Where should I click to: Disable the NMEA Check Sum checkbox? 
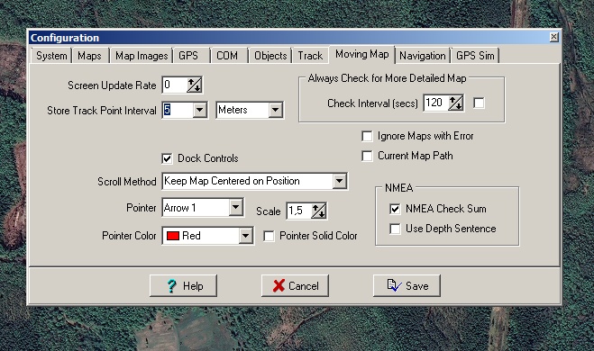click(x=395, y=209)
